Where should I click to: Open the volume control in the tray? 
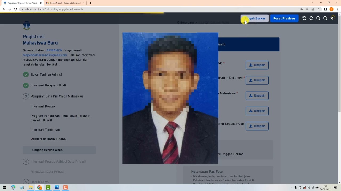click(308, 188)
